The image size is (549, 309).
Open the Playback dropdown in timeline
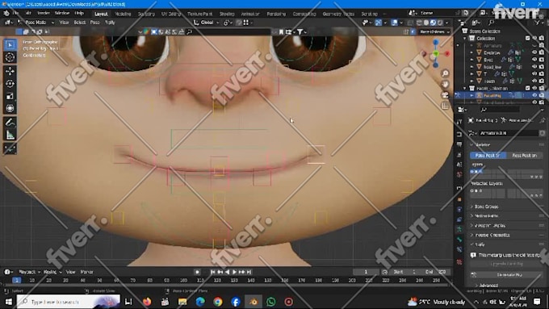[x=29, y=272]
